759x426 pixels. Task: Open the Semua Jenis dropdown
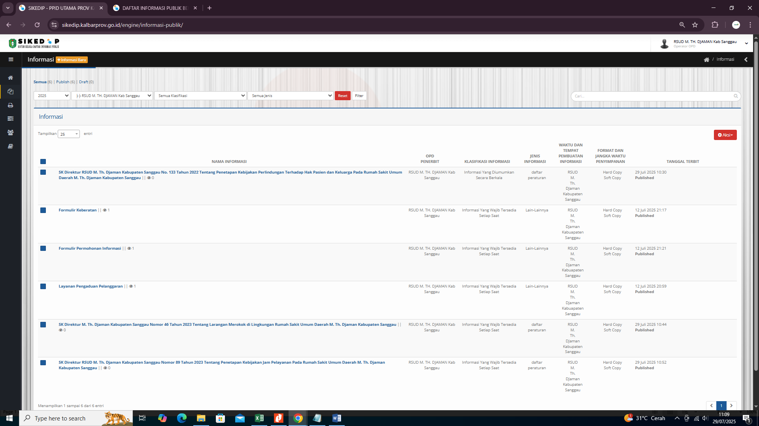[291, 96]
